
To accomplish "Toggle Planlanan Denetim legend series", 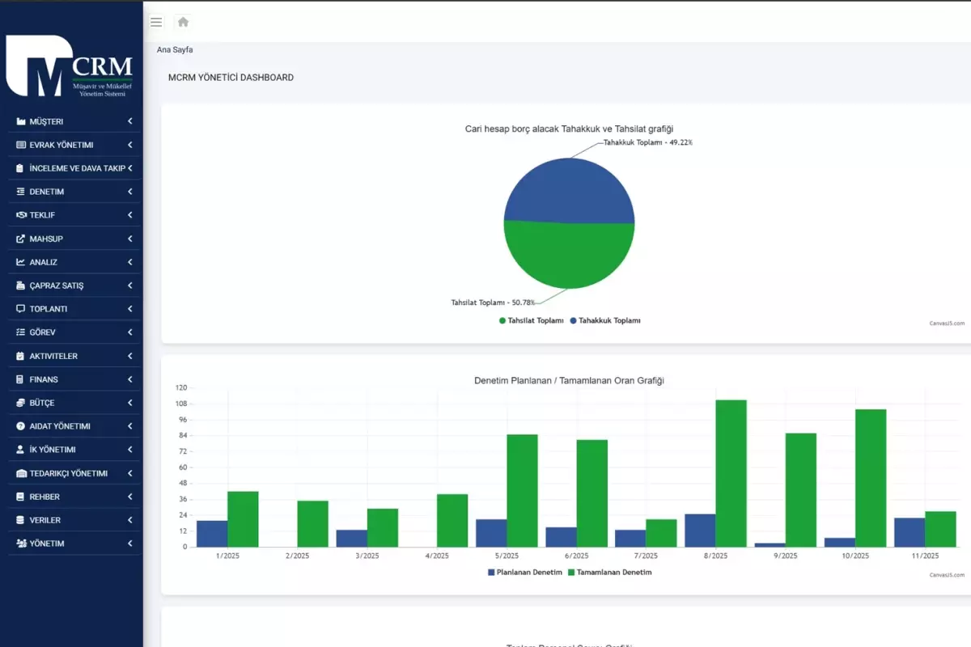I will (524, 573).
